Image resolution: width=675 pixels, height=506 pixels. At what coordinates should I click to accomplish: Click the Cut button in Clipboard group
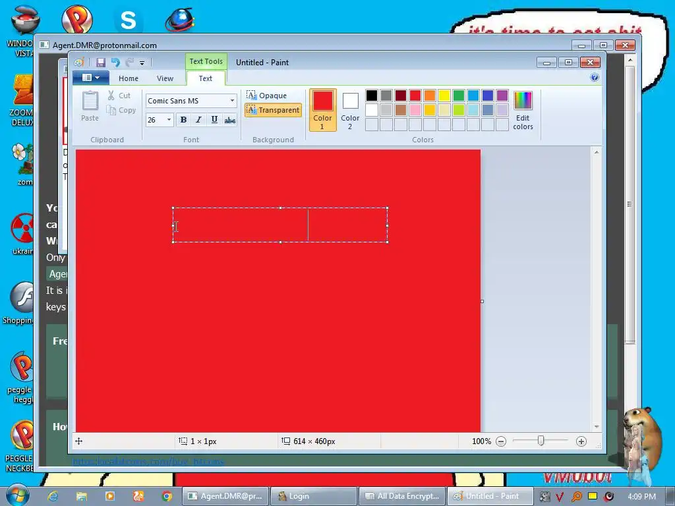[119, 96]
